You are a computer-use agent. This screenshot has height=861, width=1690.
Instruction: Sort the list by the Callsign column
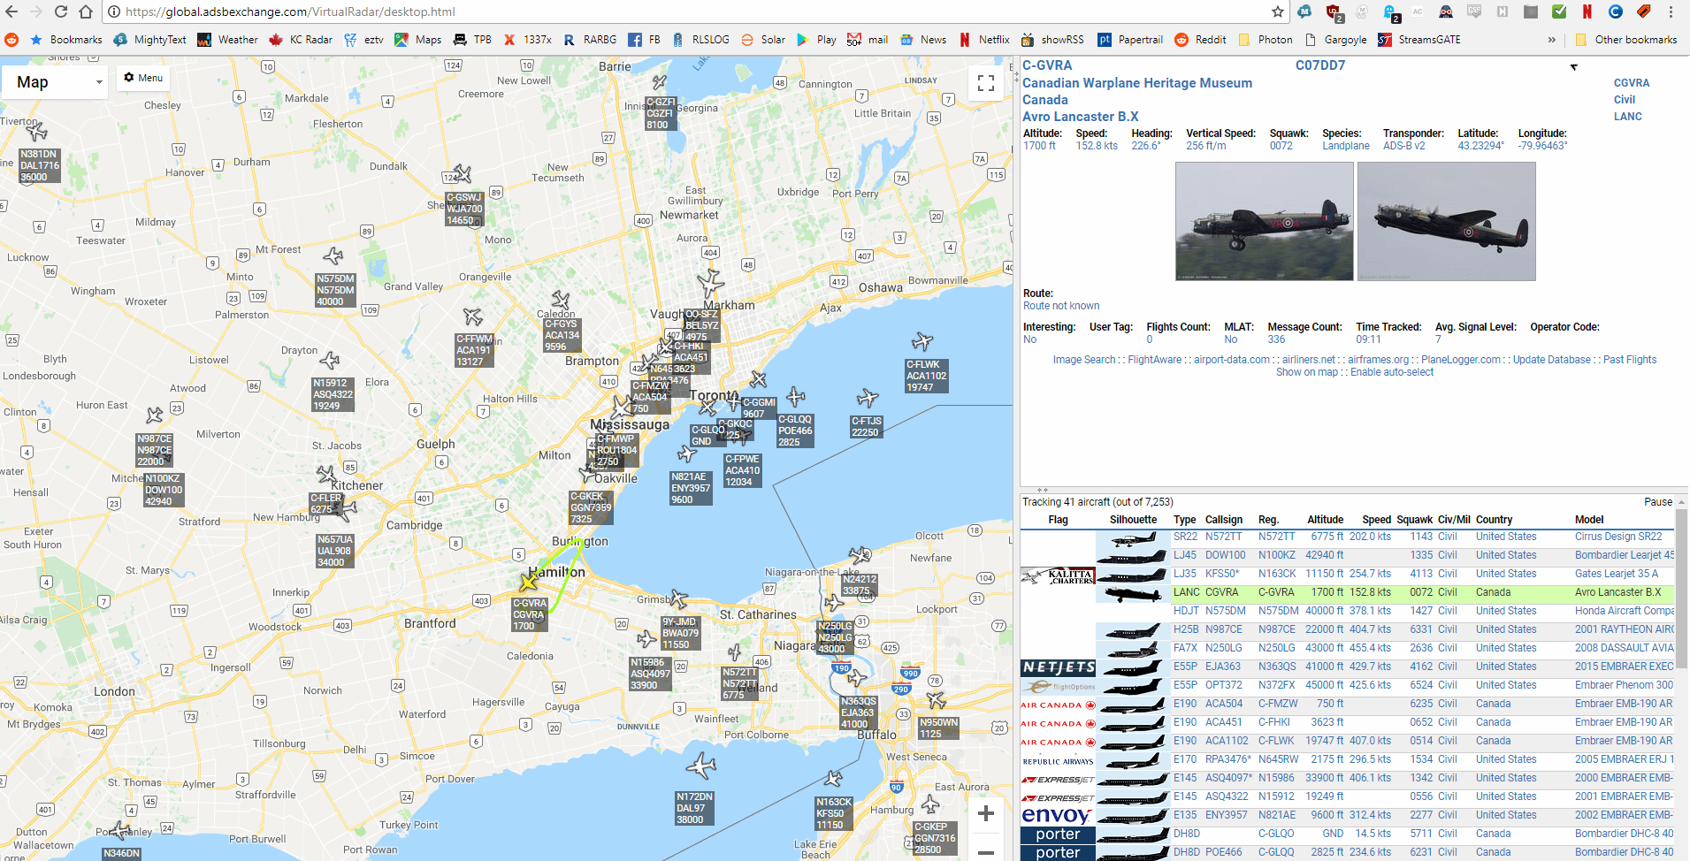[x=1224, y=520]
